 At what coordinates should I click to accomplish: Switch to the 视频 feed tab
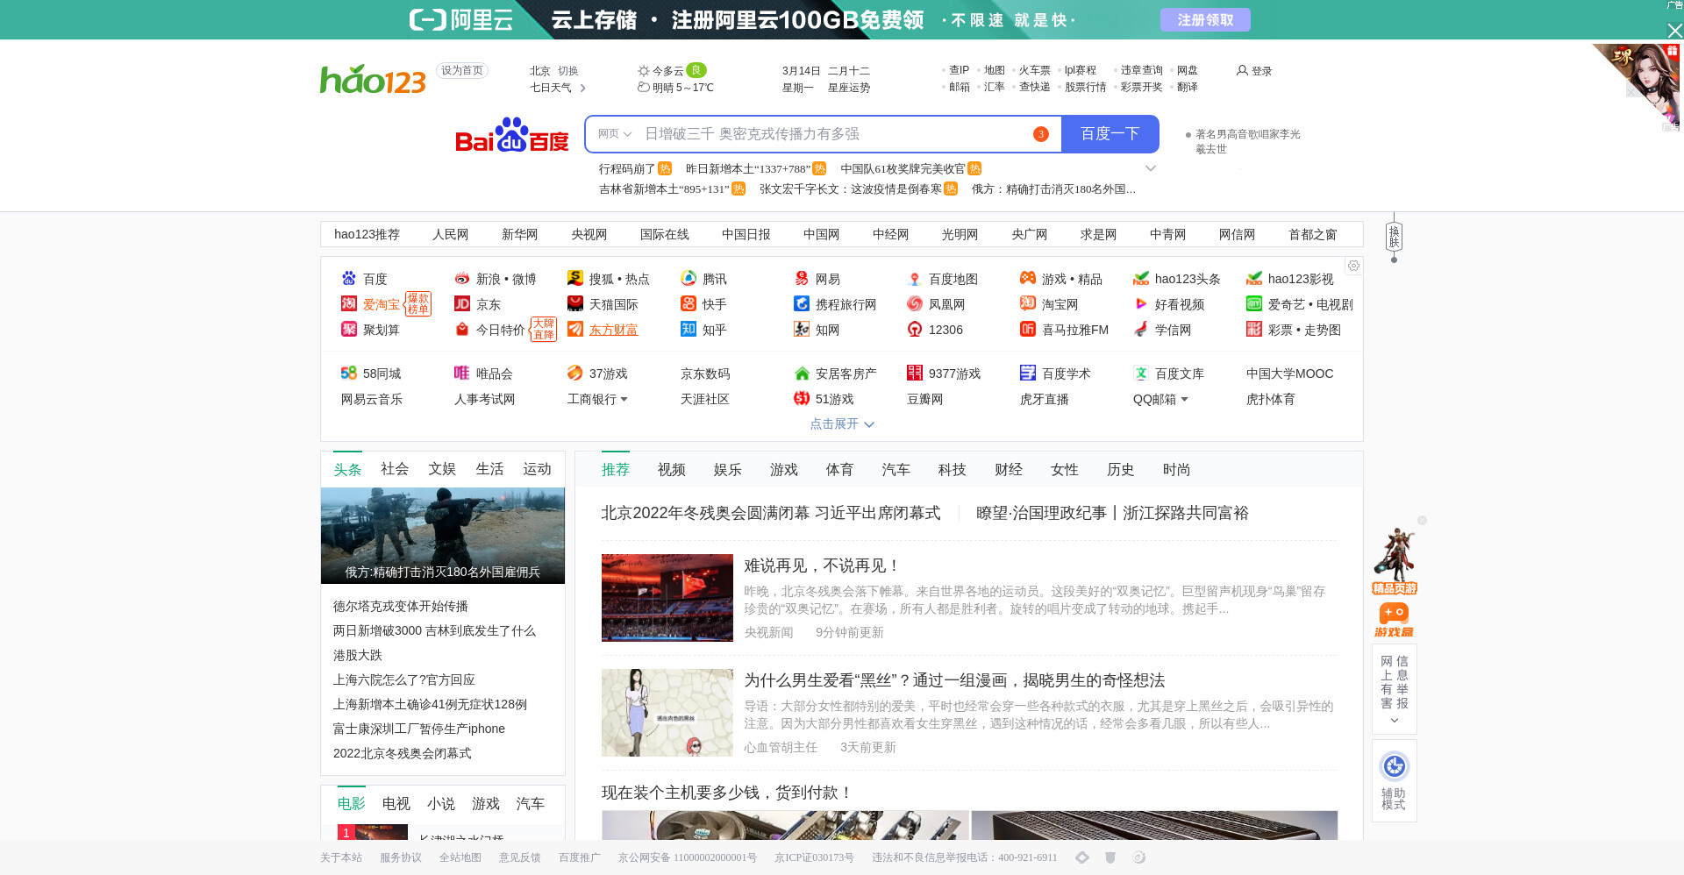pyautogui.click(x=672, y=470)
